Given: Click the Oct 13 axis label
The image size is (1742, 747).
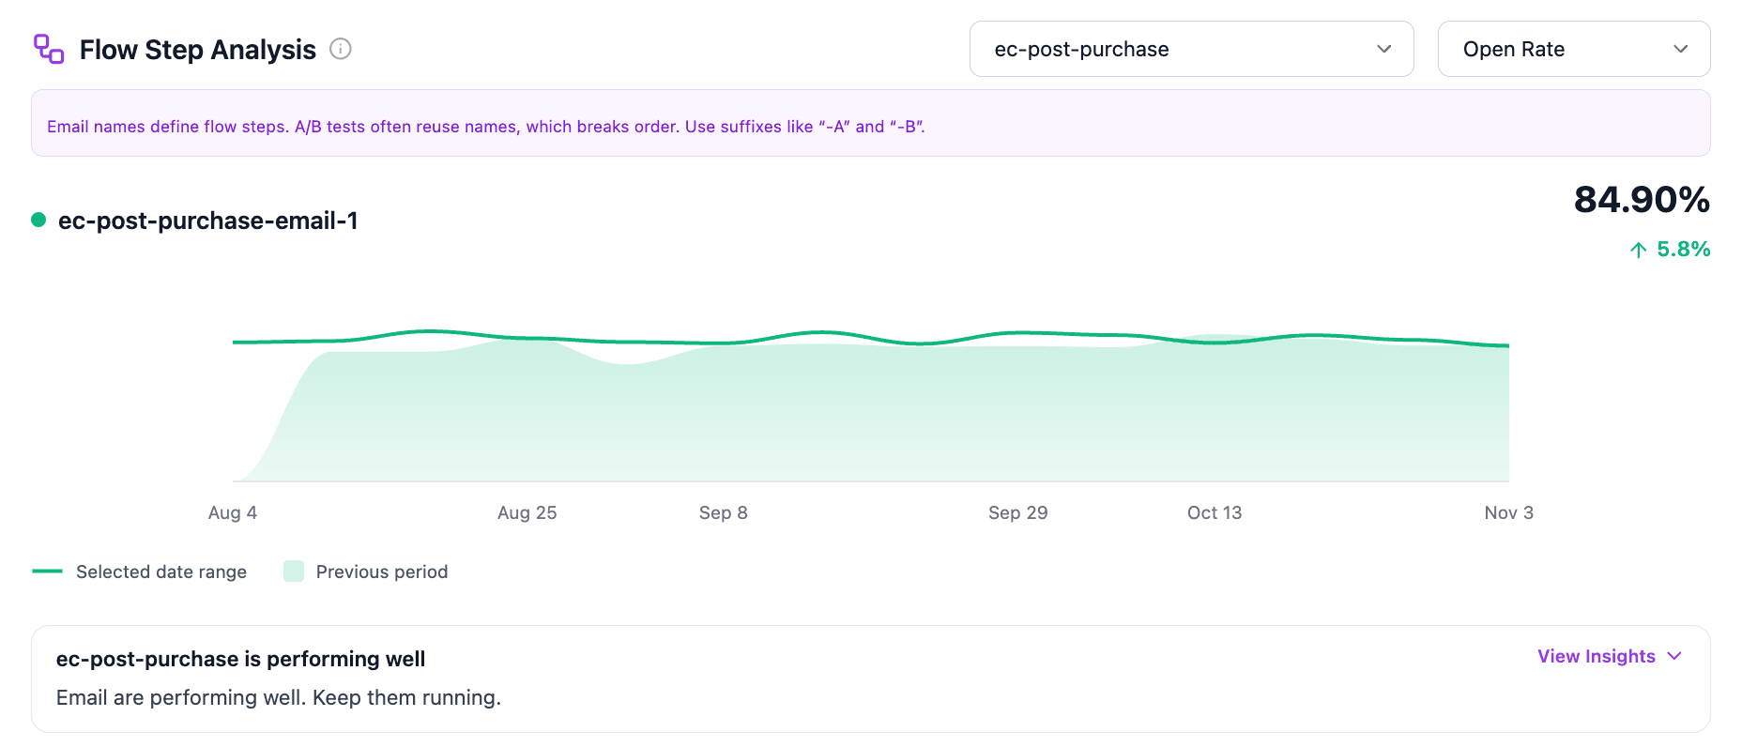Looking at the screenshot, I should pyautogui.click(x=1215, y=512).
